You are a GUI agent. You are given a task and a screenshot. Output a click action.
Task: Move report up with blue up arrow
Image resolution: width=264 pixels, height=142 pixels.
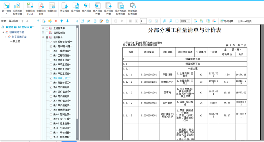coord(62,21)
